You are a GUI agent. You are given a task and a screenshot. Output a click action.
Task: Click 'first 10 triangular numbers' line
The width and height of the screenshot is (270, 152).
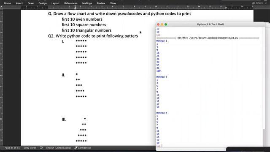coord(86,30)
